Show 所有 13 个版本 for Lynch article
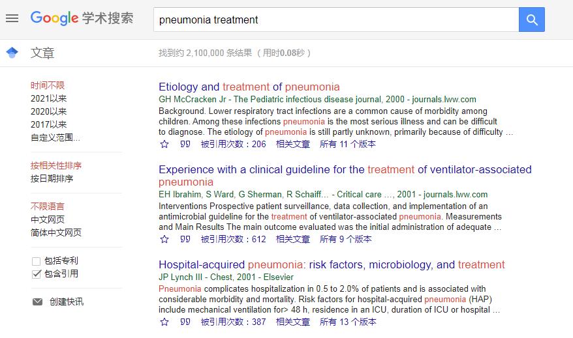The height and width of the screenshot is (338, 573). pyautogui.click(x=347, y=322)
